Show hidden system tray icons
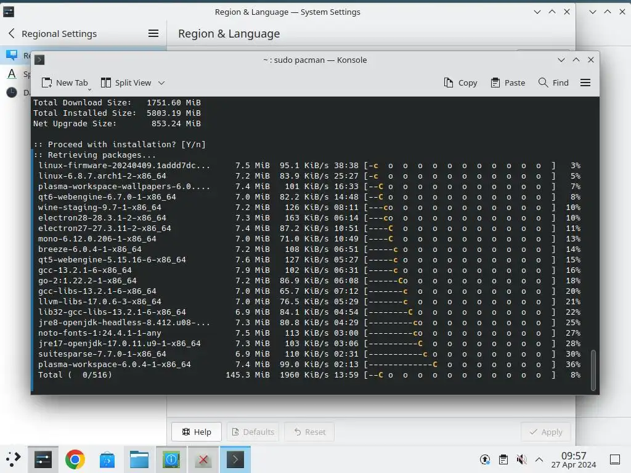This screenshot has height=473, width=631. coord(539,459)
